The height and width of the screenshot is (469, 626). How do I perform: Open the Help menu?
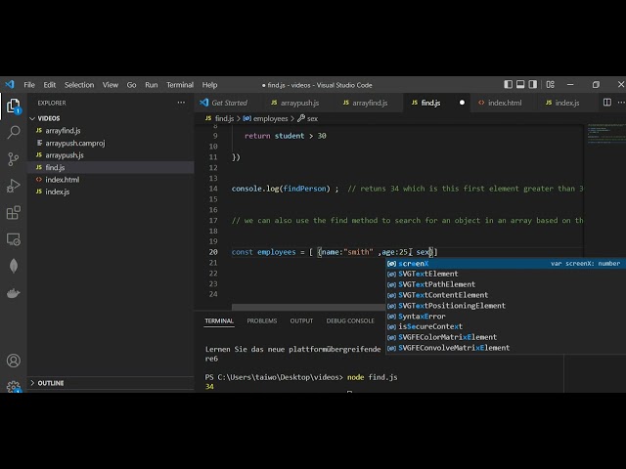(209, 85)
